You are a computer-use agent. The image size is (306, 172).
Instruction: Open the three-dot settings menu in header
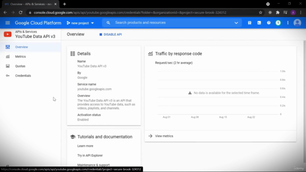288,23
